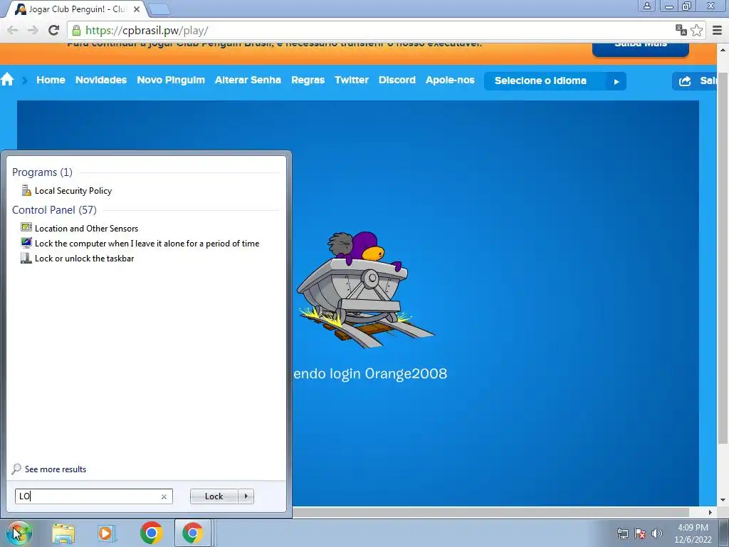Screen dimensions: 729x547
Task: Click the Chrome address bar URL
Action: (x=147, y=31)
